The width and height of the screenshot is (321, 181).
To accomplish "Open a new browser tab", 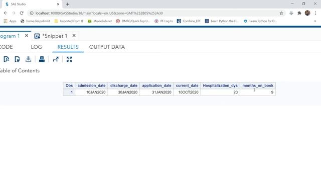I will (x=68, y=4).
